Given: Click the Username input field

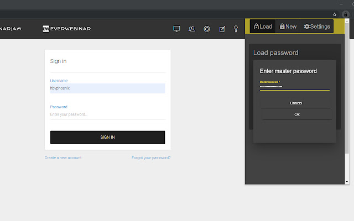Looking at the screenshot, I should 107,88.
